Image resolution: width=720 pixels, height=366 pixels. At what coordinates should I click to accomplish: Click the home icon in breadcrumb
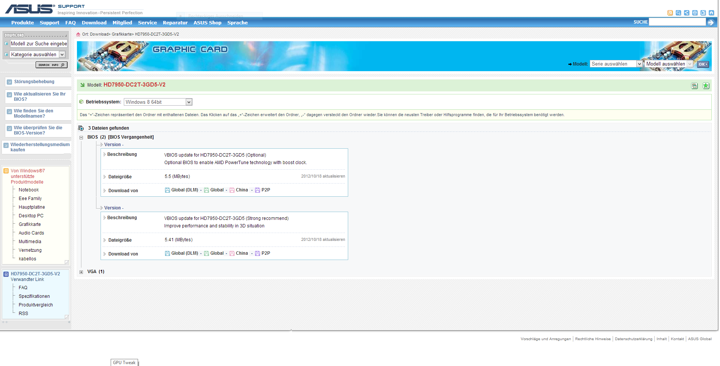click(x=78, y=34)
